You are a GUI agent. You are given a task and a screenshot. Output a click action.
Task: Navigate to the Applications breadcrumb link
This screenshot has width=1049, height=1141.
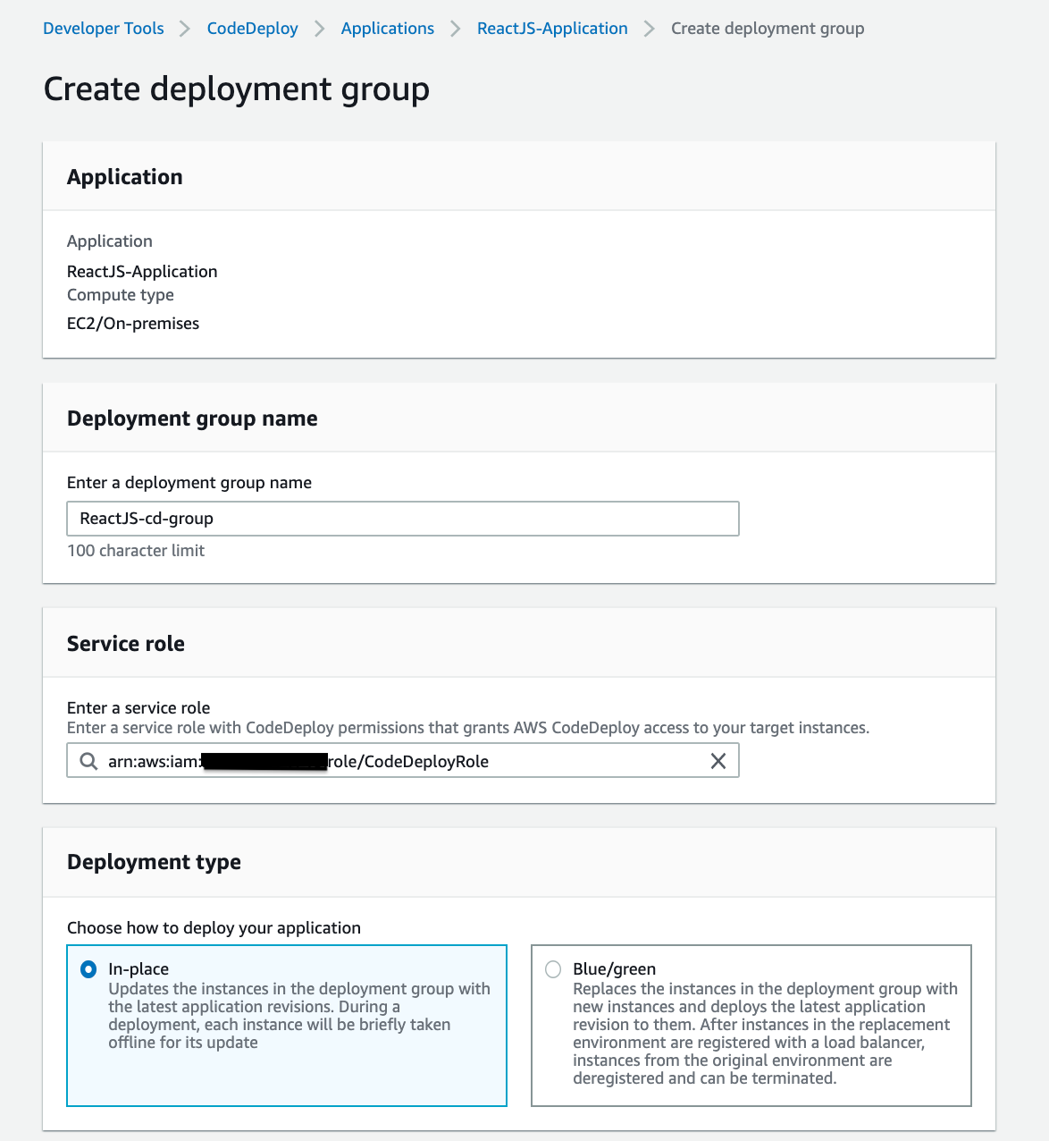tap(388, 29)
